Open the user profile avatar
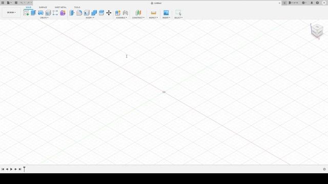The height and width of the screenshot is (184, 328). [x=324, y=3]
